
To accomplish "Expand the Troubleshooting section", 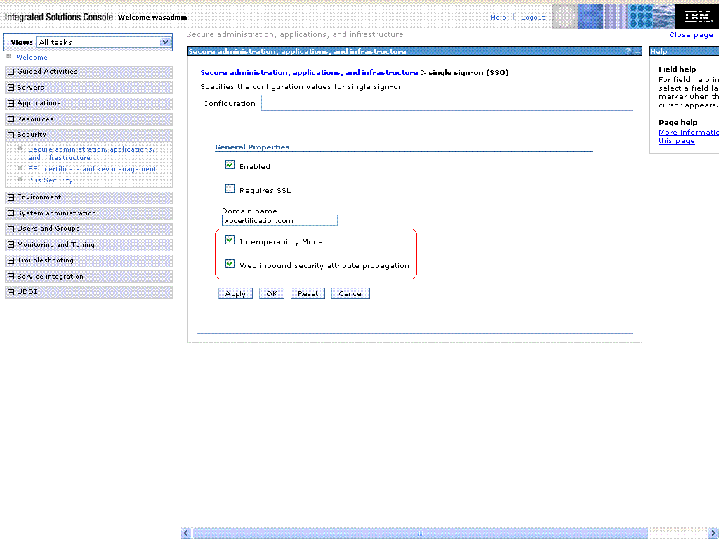I will click(11, 260).
